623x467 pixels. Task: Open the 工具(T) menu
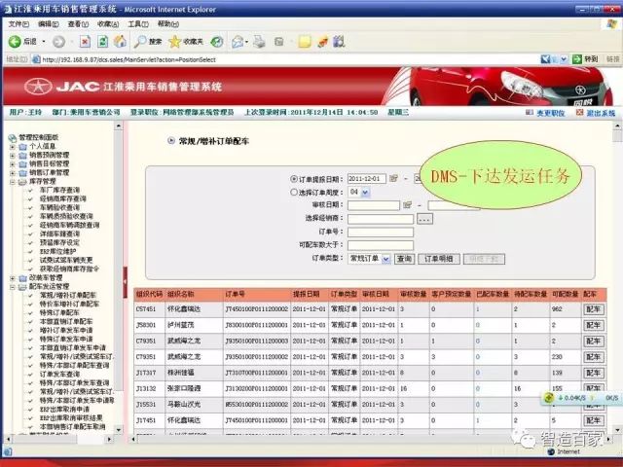pyautogui.click(x=138, y=24)
